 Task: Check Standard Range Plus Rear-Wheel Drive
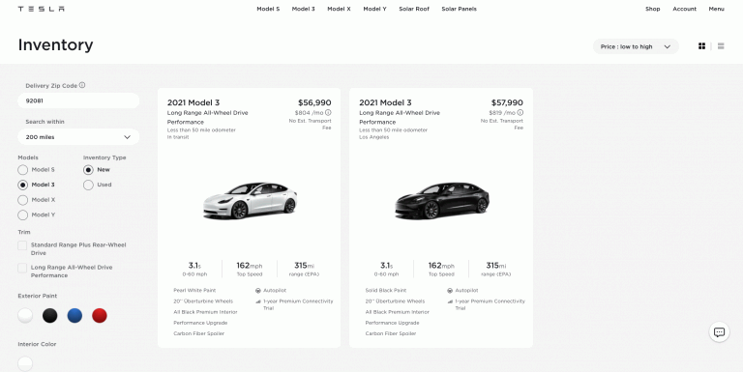(x=22, y=245)
